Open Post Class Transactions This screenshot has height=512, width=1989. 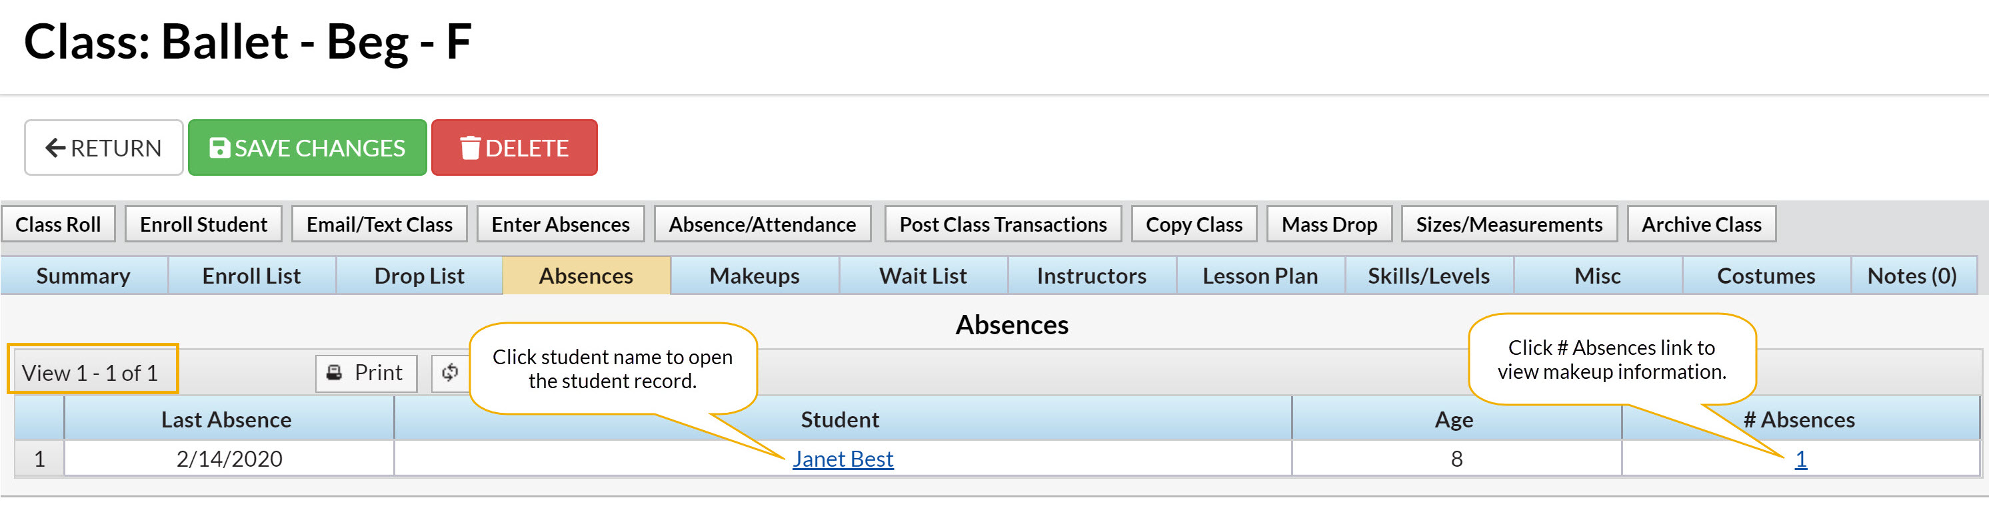click(1002, 224)
